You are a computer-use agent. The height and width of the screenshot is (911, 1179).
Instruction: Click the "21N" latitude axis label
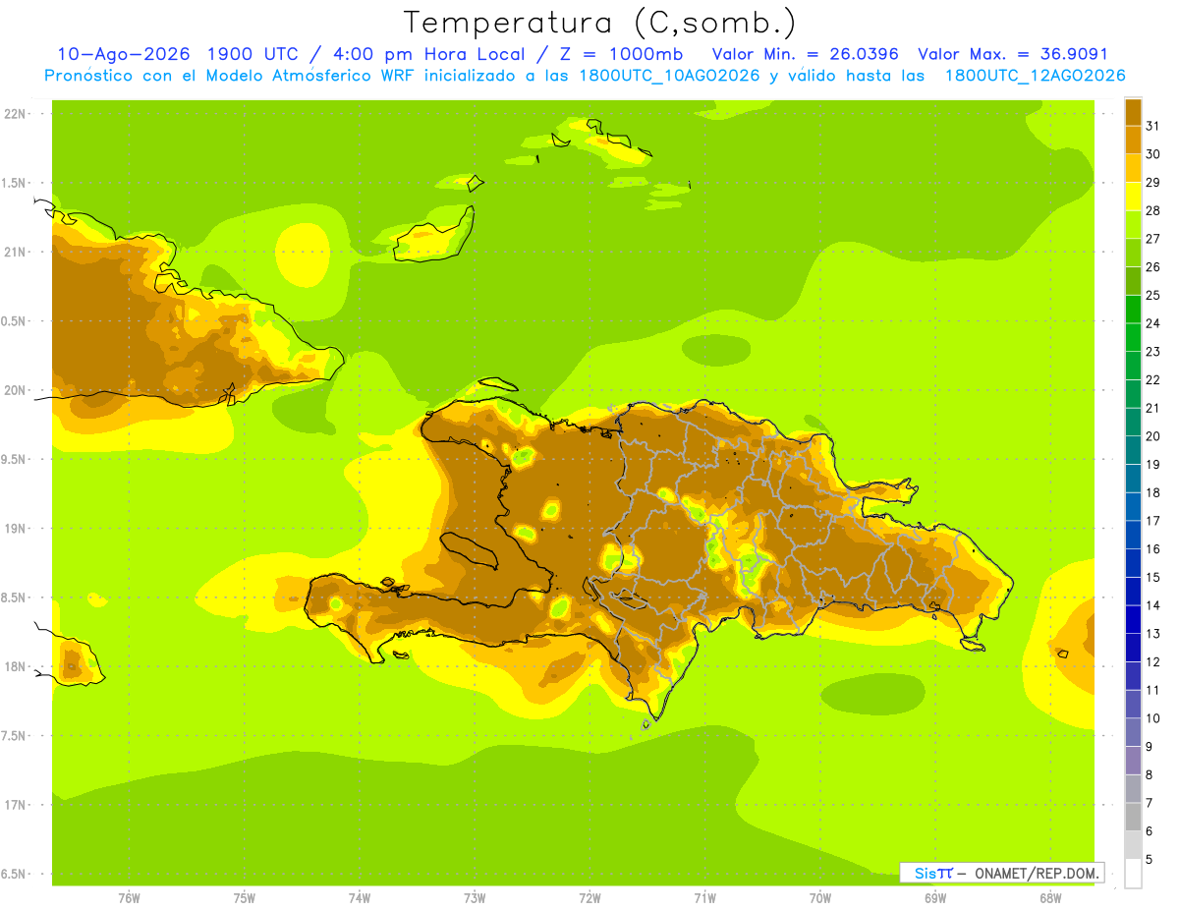tap(16, 253)
